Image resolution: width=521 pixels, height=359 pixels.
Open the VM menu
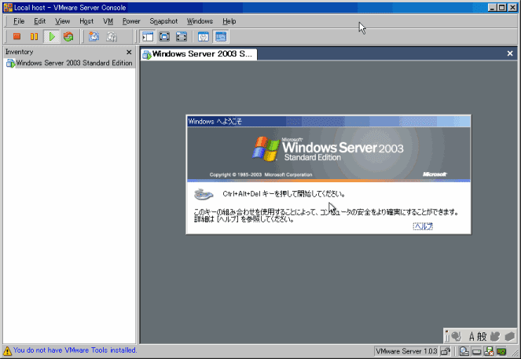[x=108, y=21]
